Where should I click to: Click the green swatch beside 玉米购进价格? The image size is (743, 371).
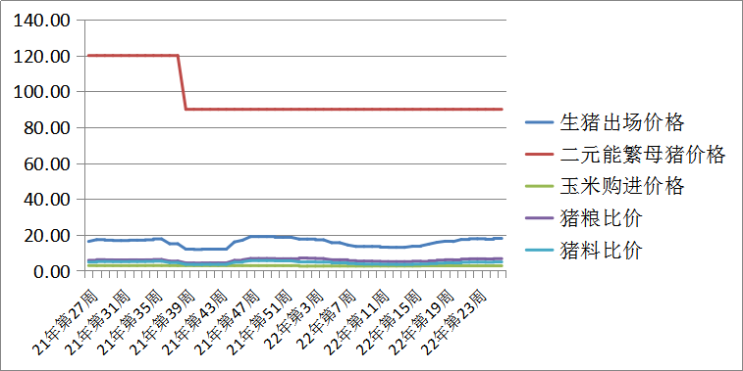pos(539,186)
